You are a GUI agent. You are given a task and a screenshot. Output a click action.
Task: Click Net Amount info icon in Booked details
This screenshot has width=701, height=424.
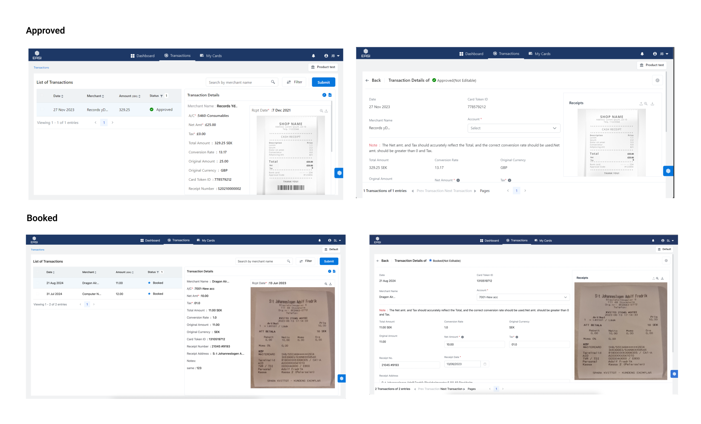(x=462, y=337)
